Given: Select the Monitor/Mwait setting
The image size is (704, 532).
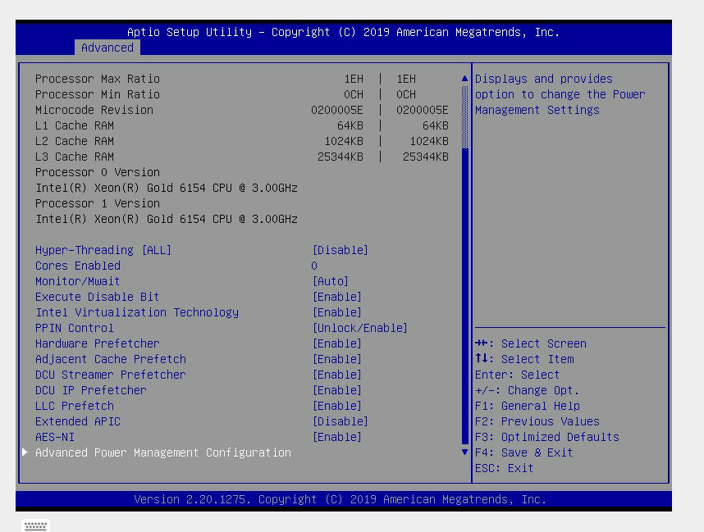Looking at the screenshot, I should point(77,281).
